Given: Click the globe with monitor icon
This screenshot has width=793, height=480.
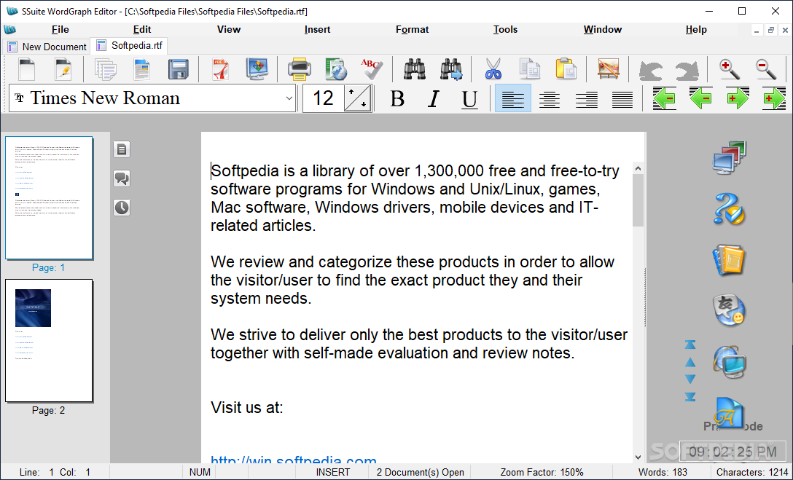Looking at the screenshot, I should click(x=729, y=362).
